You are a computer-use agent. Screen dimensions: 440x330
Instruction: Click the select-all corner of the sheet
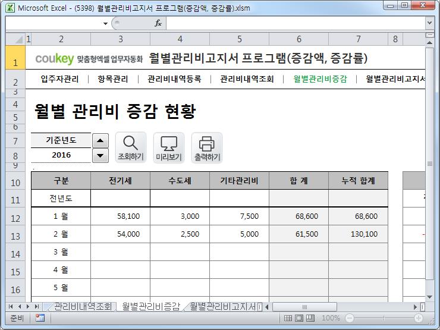[x=15, y=39]
